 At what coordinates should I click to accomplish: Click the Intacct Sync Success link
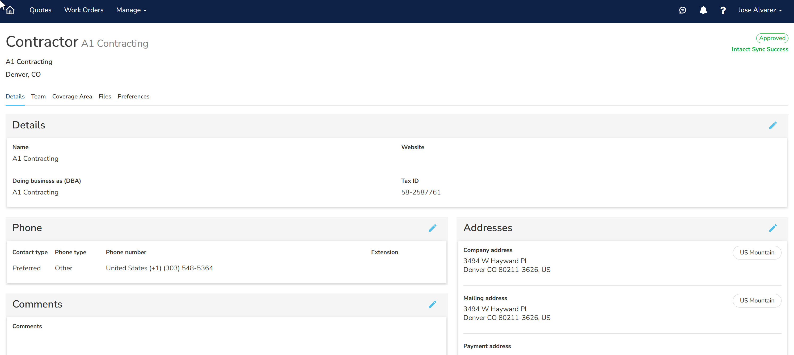point(760,49)
